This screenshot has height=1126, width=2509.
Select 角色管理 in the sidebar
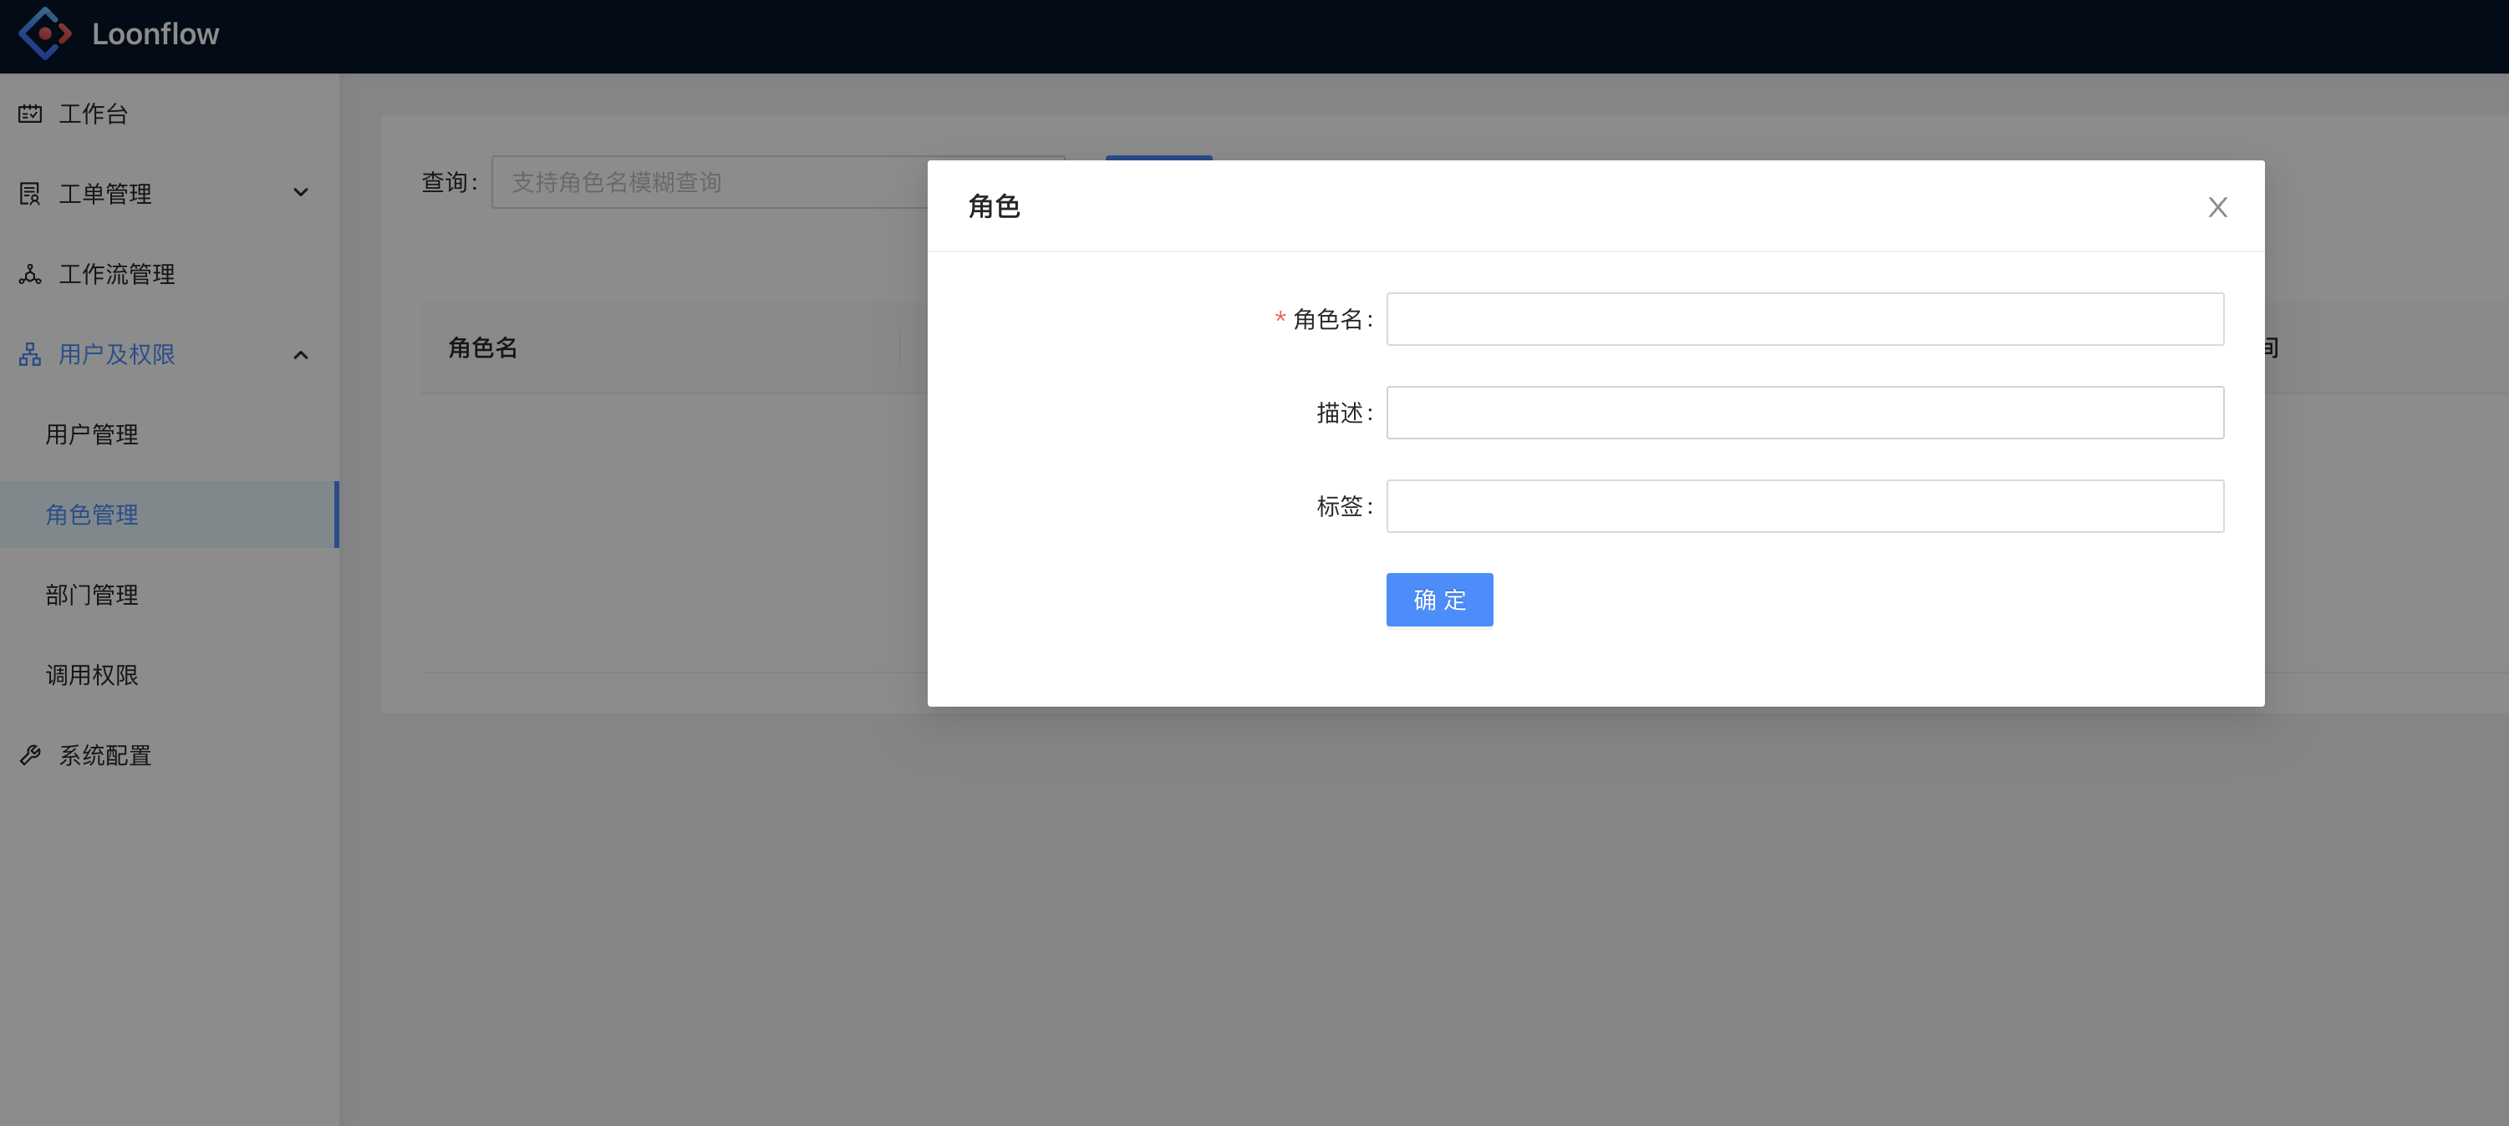(170, 515)
